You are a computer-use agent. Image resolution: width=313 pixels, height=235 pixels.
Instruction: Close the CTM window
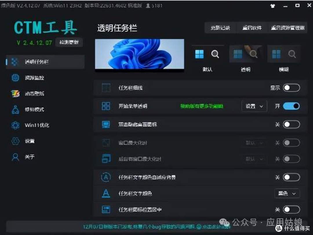coord(309,5)
